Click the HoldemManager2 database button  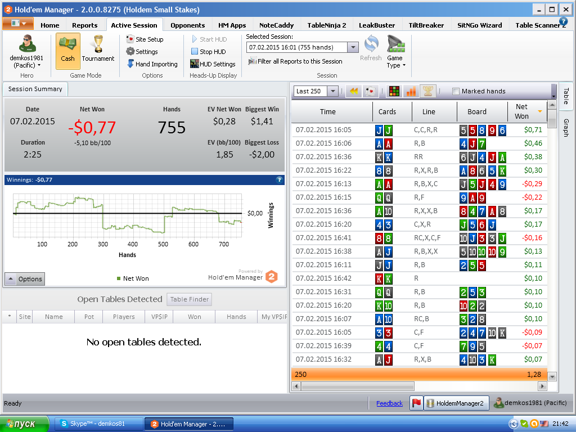[x=456, y=403]
